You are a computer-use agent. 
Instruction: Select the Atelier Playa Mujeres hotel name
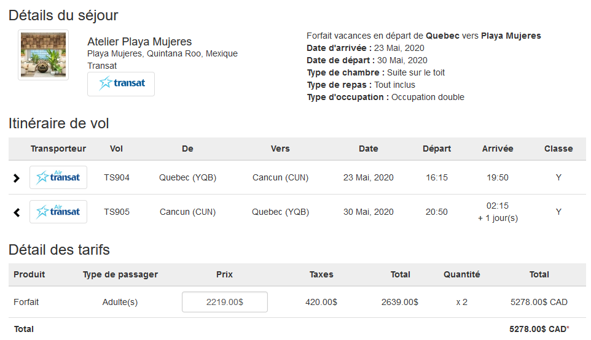139,41
